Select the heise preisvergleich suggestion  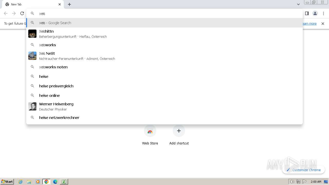tap(164, 86)
